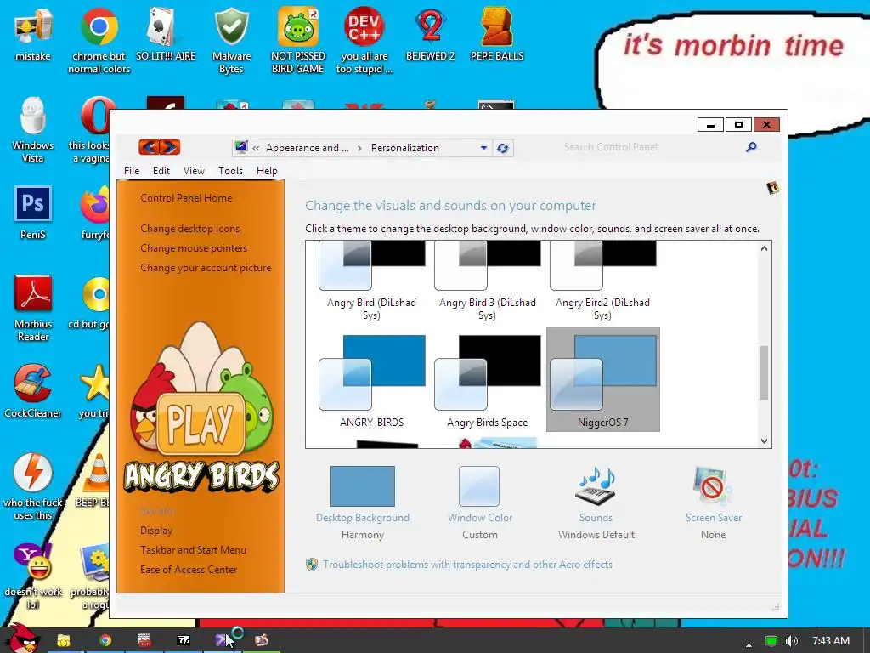Viewport: 870px width, 653px height.
Task: Open the Malware Bytes desktop icon
Action: 231,39
